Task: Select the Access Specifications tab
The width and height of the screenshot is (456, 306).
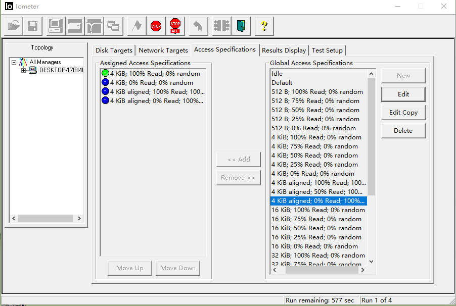Action: 225,49
